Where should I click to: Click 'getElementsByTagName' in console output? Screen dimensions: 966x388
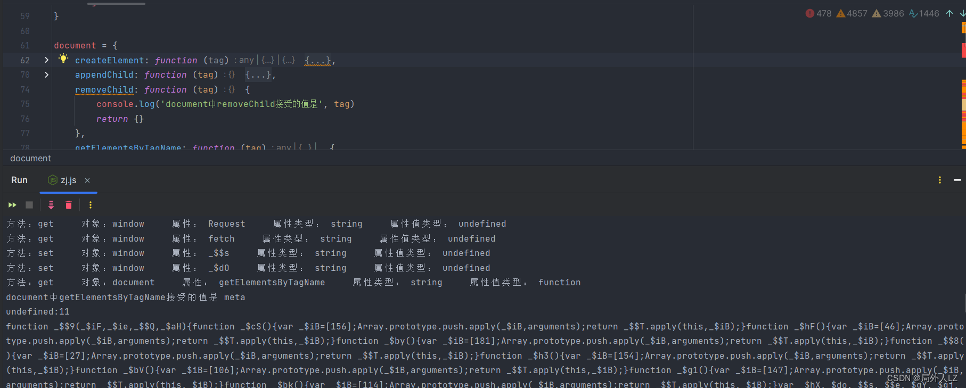pos(272,283)
